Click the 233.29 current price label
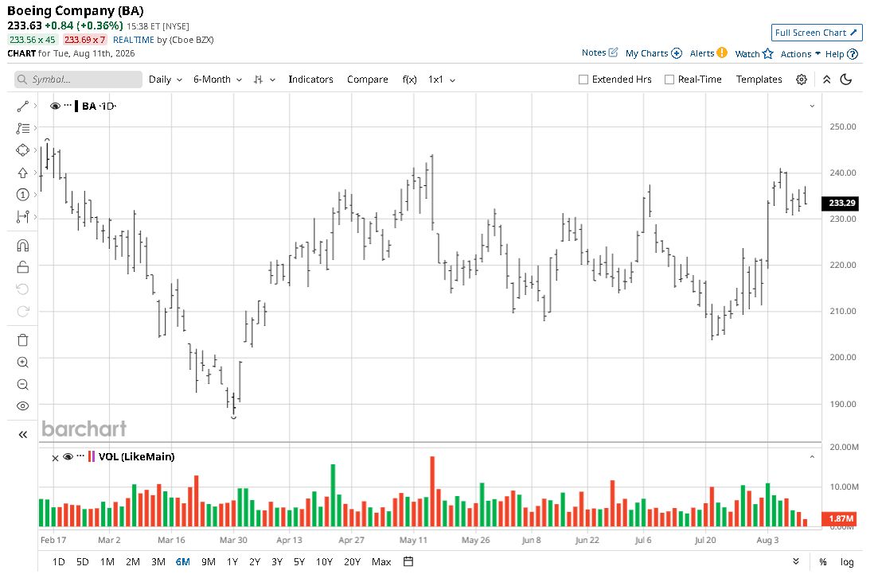878x574 pixels. (x=841, y=203)
